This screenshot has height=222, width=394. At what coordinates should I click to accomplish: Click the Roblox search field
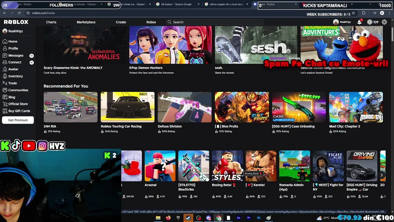215,22
